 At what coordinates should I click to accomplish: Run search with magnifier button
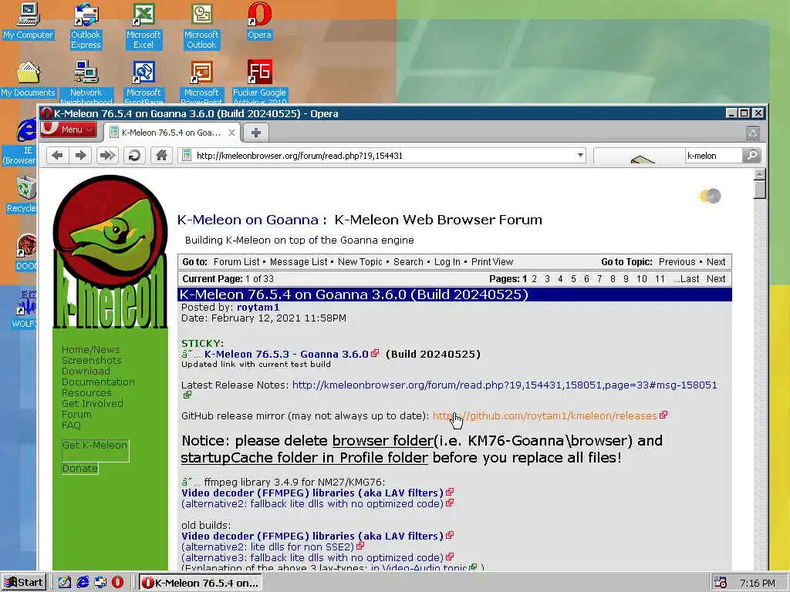751,155
